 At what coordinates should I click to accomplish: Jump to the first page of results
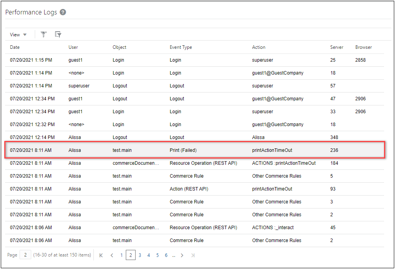(101, 255)
